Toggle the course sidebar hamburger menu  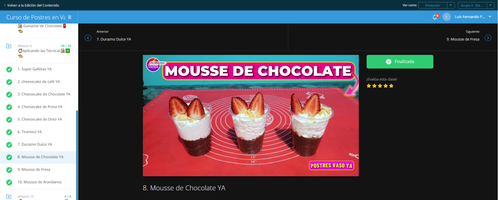click(x=70, y=17)
